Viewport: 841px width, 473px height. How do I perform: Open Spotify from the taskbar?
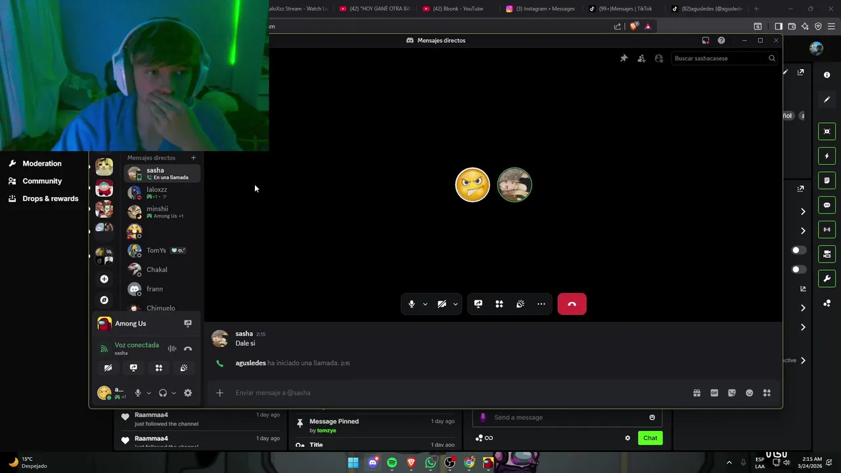[392, 463]
